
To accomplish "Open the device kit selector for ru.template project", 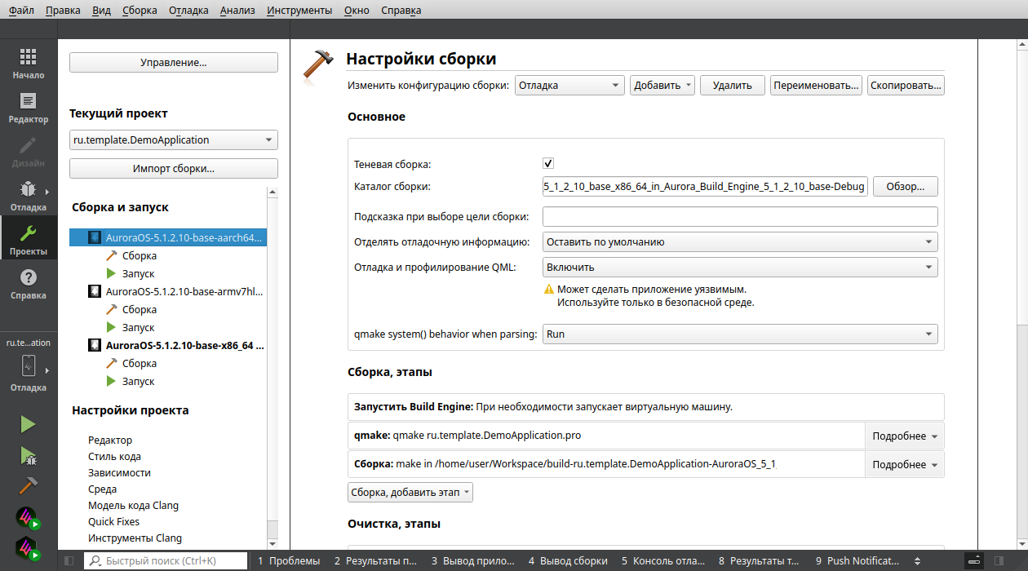I will [x=29, y=365].
